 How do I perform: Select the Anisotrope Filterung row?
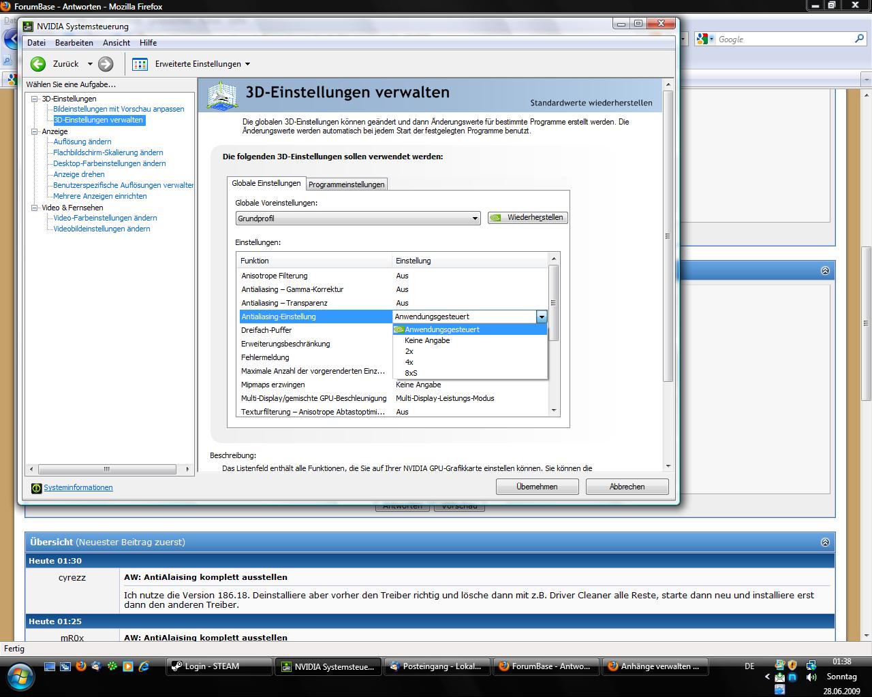pyautogui.click(x=393, y=276)
